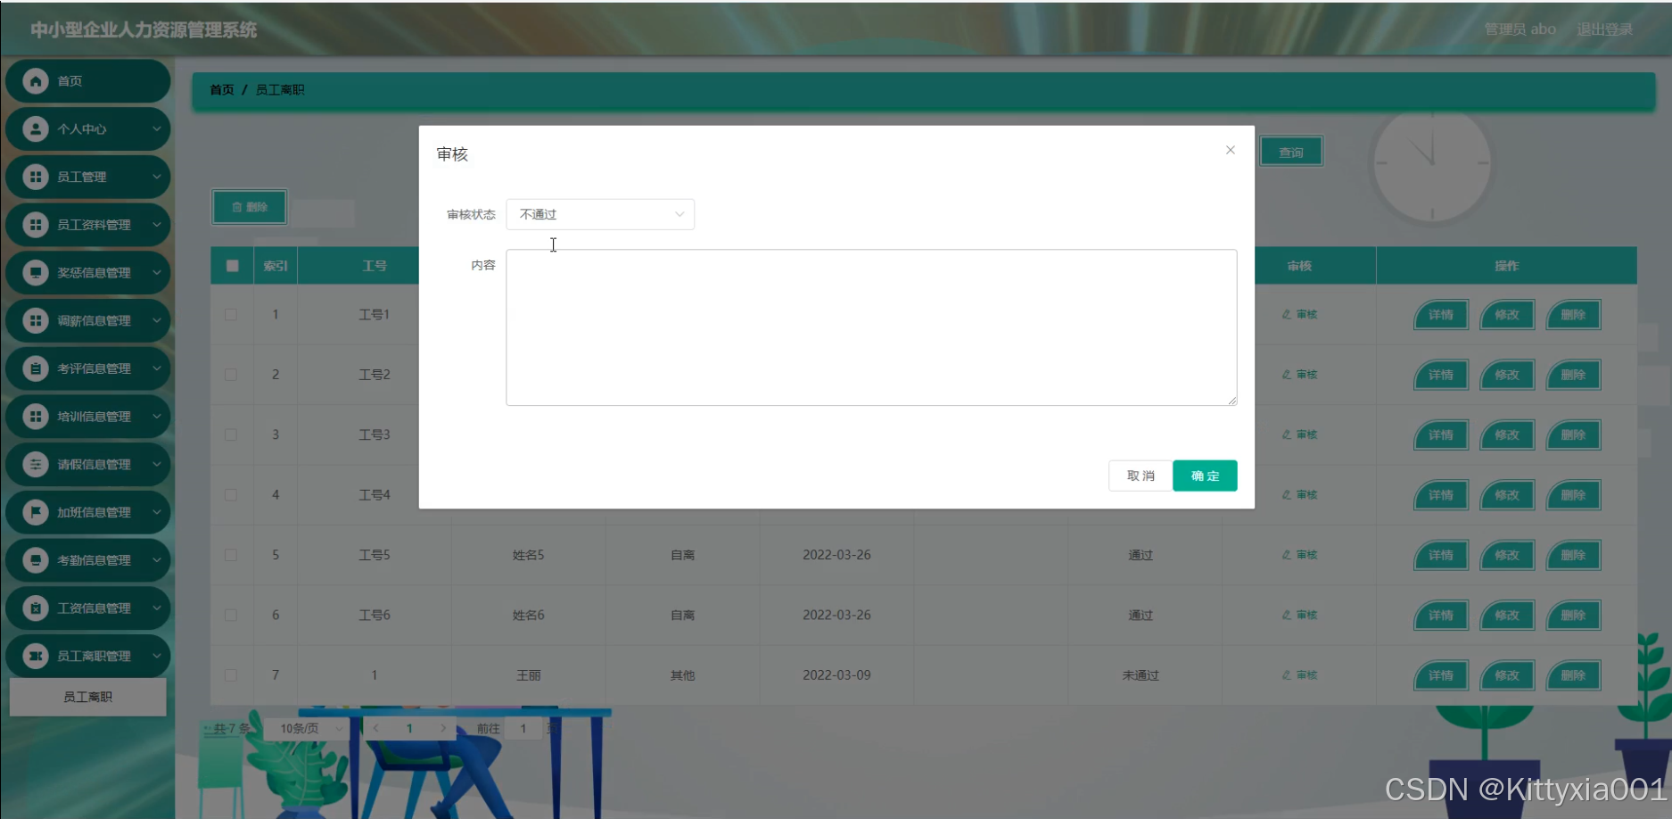
Task: Check the checkbox for row 3
Action: coord(231,434)
